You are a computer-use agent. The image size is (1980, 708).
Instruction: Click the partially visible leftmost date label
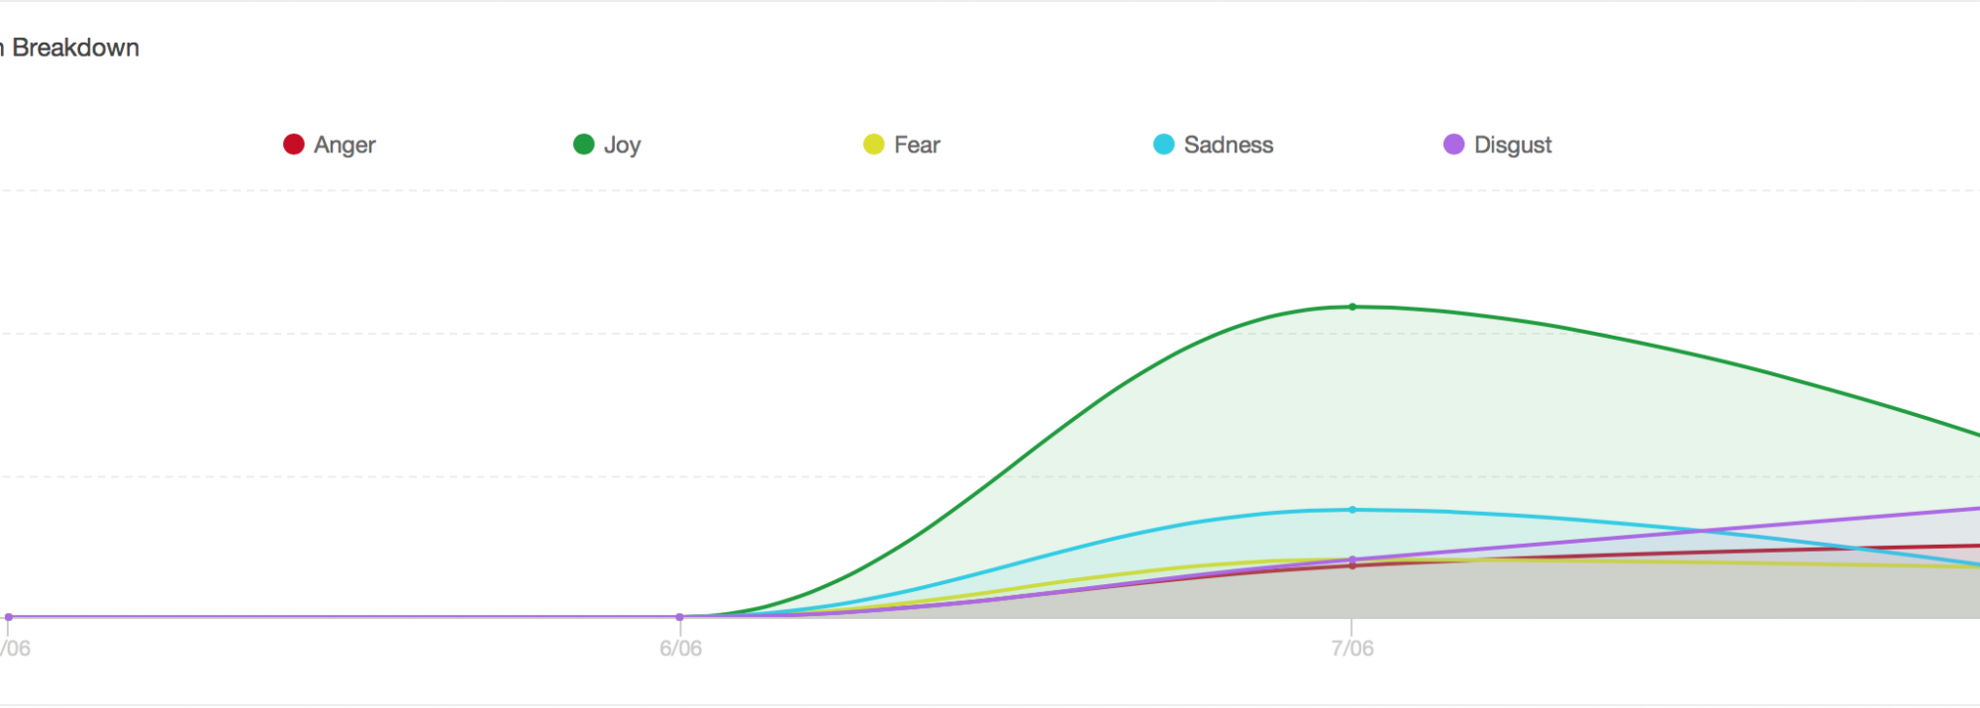click(15, 649)
